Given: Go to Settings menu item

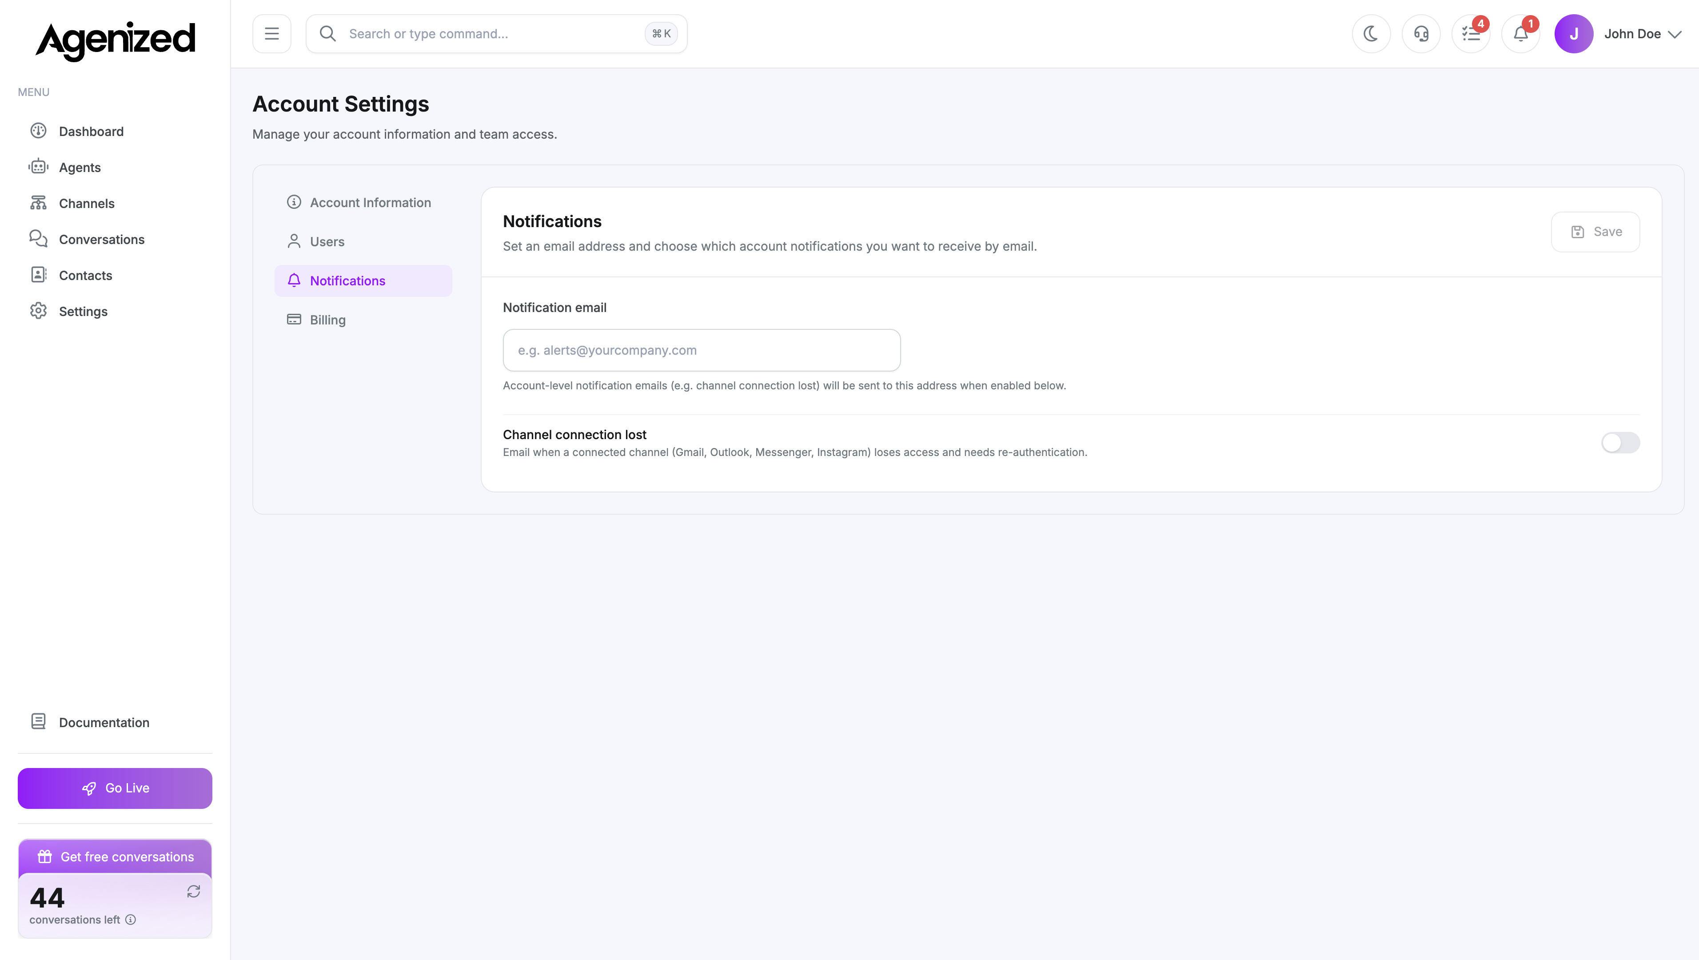Looking at the screenshot, I should tap(115, 311).
